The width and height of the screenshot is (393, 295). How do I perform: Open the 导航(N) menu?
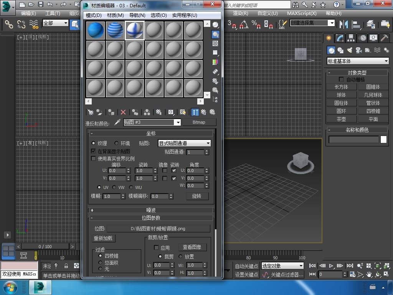(137, 15)
